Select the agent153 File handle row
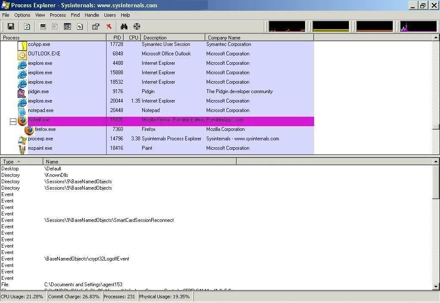 tap(216, 285)
